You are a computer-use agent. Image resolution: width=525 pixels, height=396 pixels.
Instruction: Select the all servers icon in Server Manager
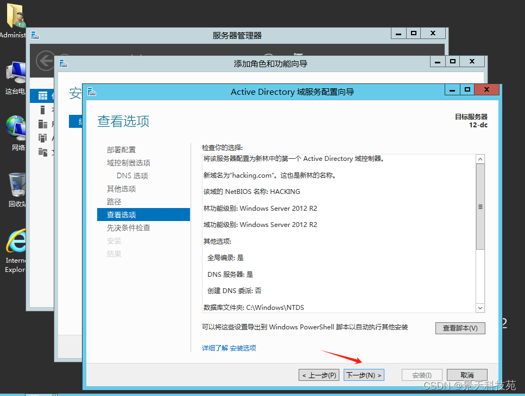[x=43, y=124]
